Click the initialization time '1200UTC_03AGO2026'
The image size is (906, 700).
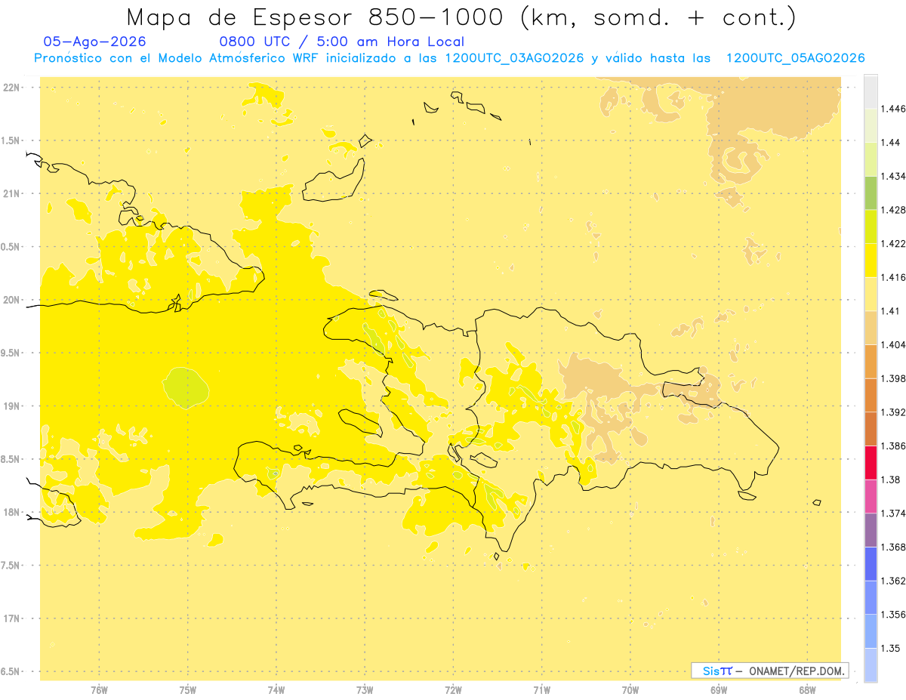pyautogui.click(x=514, y=58)
